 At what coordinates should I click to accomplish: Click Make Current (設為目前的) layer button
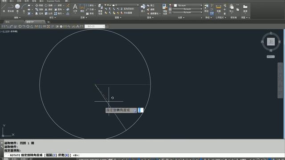pos(127,9)
